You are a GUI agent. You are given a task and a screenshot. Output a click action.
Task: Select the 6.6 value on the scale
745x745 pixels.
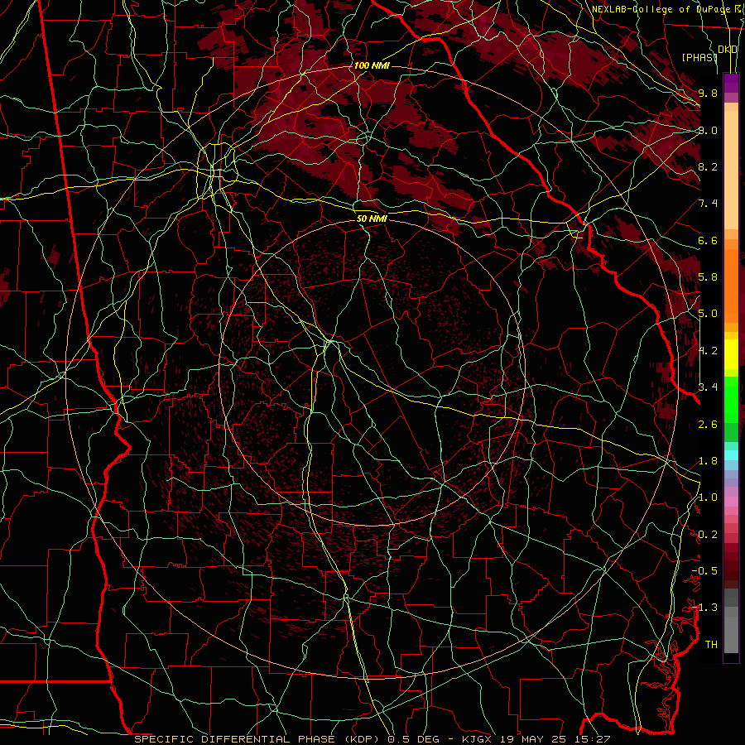click(708, 240)
